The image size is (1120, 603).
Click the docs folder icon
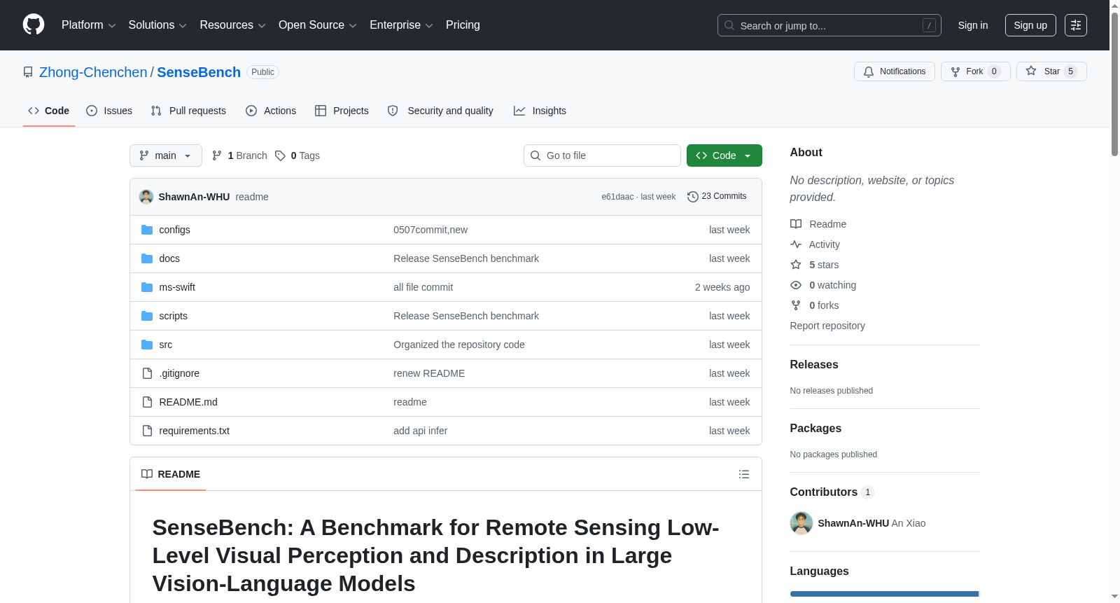click(x=147, y=258)
